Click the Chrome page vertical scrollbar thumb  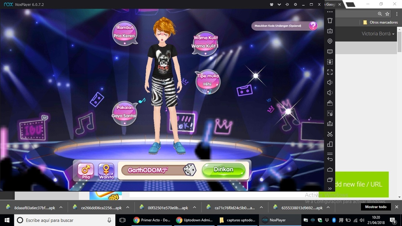pyautogui.click(x=400, y=41)
